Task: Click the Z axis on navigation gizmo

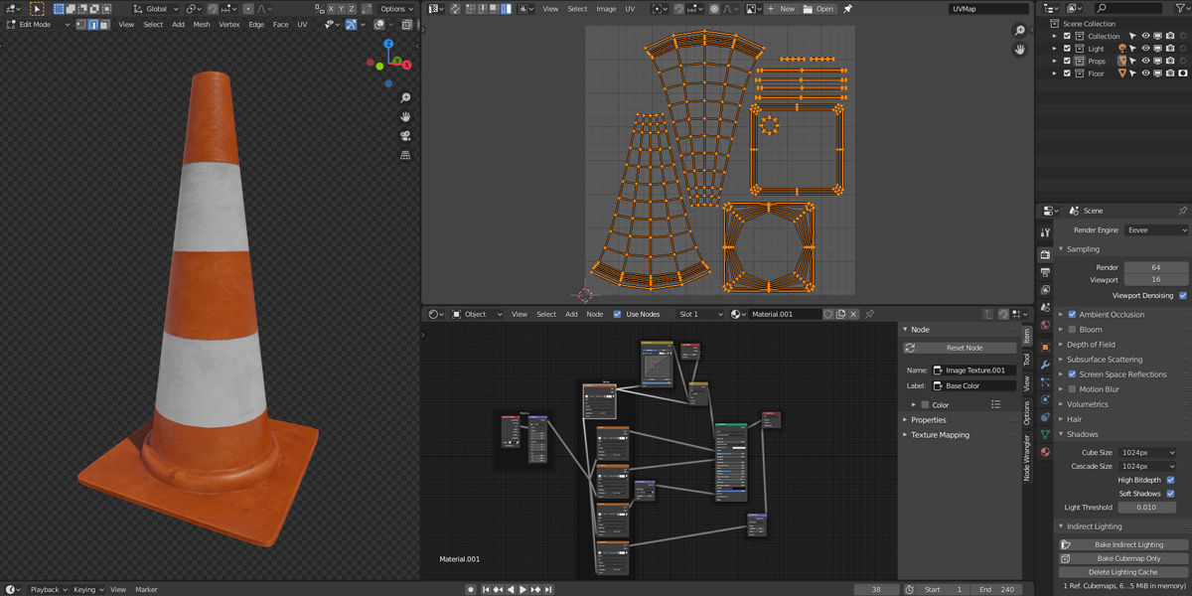Action: click(388, 45)
